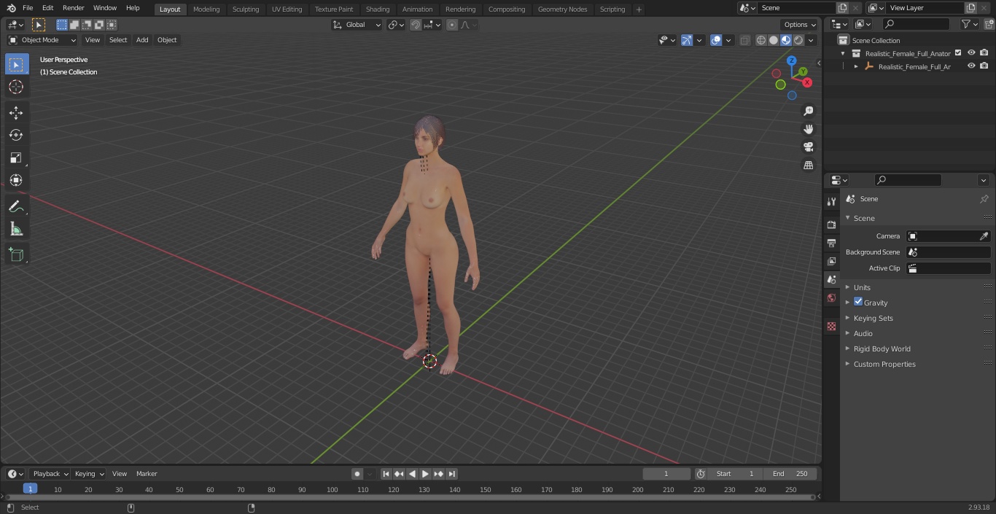Open the Output properties tab
Screen dimensions: 996x514
pos(831,243)
